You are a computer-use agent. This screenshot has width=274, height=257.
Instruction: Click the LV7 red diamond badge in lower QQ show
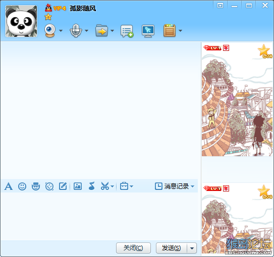212,188
